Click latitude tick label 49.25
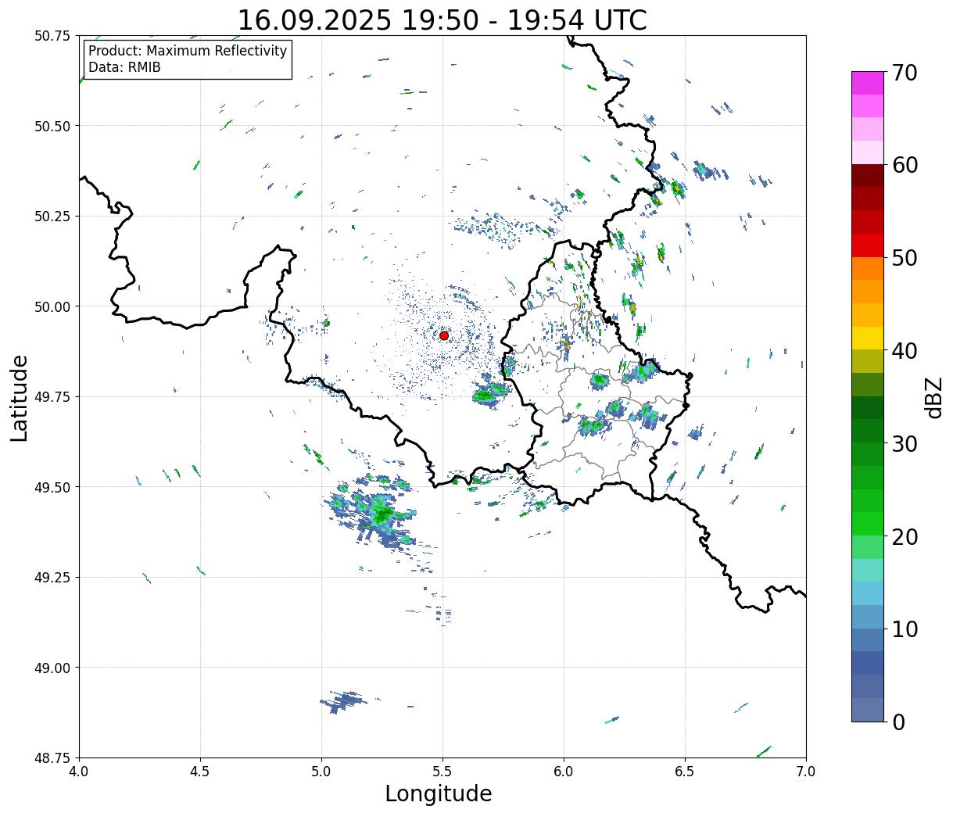 [x=52, y=577]
